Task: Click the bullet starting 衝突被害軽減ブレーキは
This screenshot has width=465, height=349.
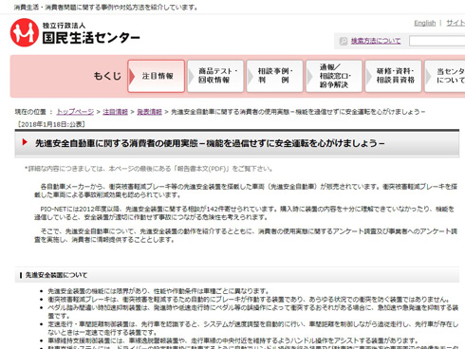Action: (x=249, y=300)
